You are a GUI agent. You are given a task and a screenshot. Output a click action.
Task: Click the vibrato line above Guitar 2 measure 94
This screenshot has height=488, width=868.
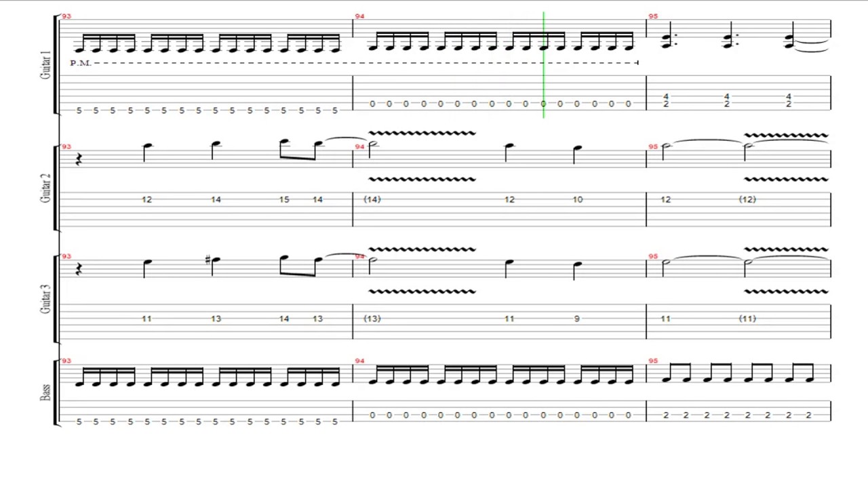421,133
